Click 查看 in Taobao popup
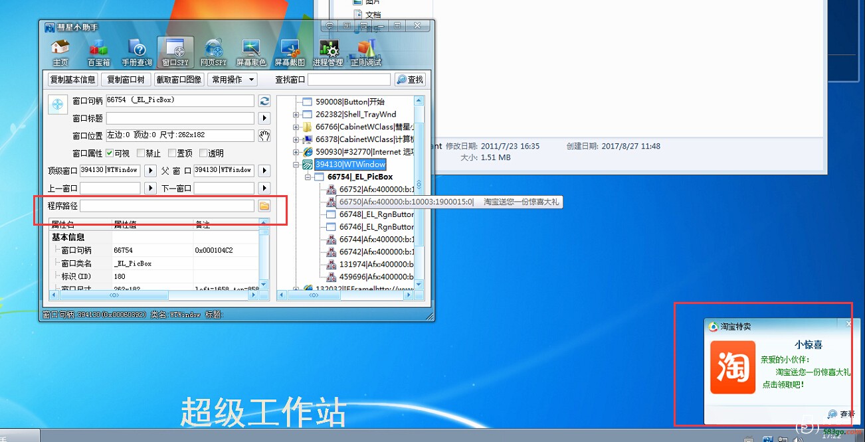The height and width of the screenshot is (442, 865). click(x=842, y=413)
